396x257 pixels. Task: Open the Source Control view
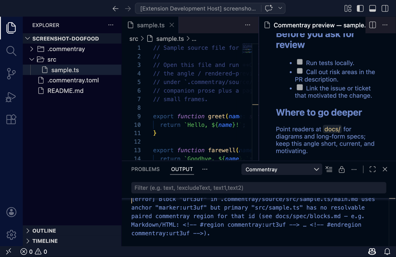[11, 74]
